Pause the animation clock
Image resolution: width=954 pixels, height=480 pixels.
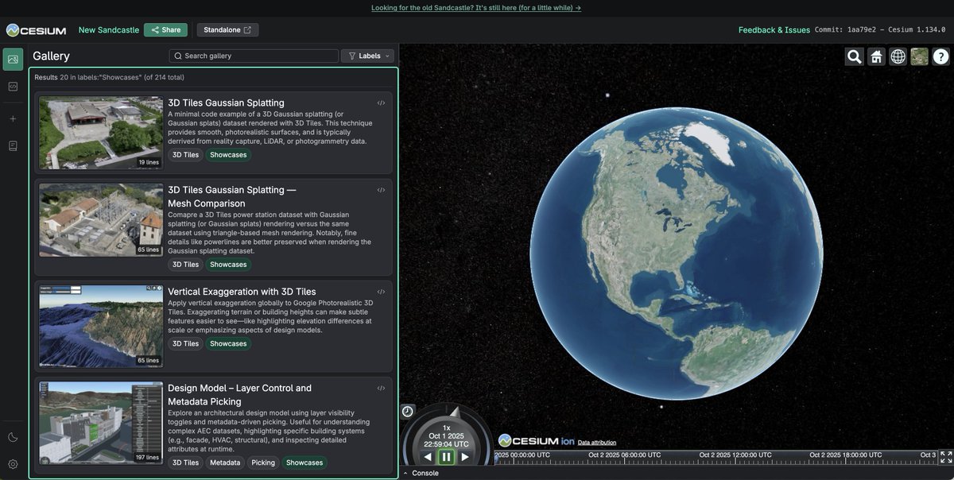click(x=446, y=457)
